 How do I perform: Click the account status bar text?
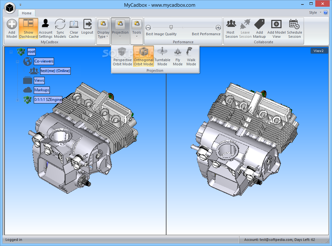[280, 240]
